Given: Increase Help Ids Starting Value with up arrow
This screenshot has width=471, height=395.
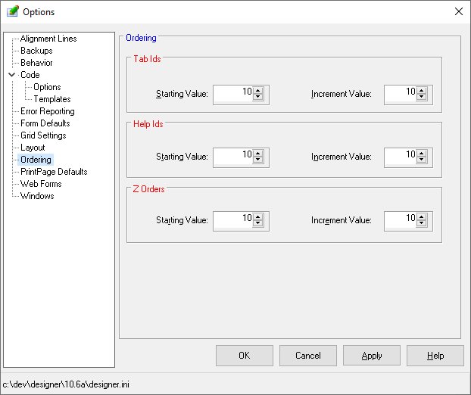Looking at the screenshot, I should [x=258, y=154].
